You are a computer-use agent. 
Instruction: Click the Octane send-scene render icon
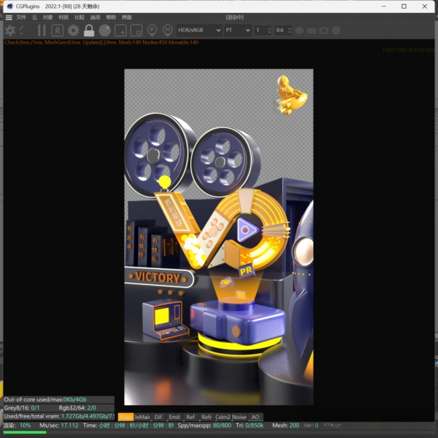coord(11,30)
